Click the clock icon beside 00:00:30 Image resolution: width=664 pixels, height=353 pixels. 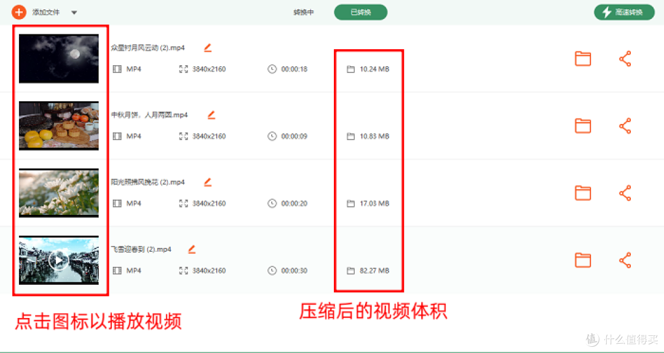click(272, 271)
